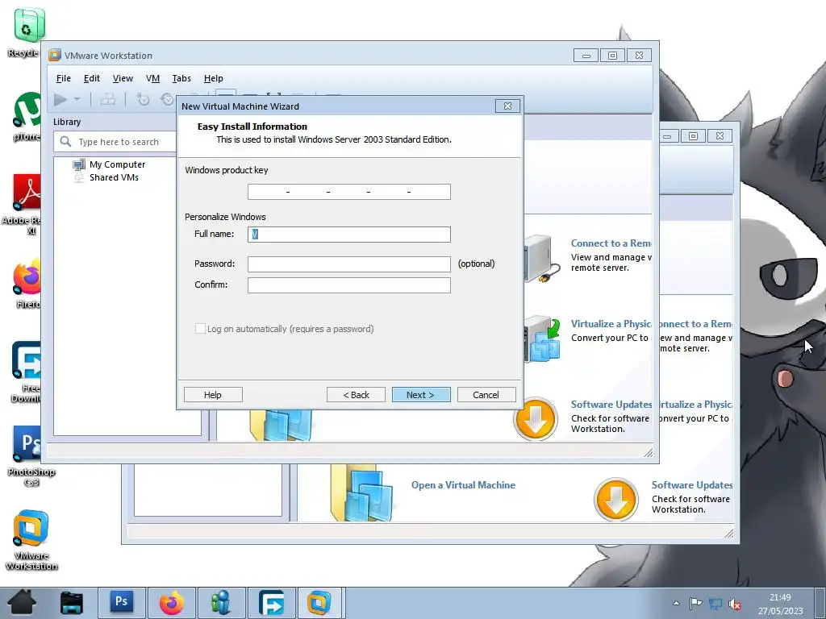Image resolution: width=826 pixels, height=619 pixels.
Task: Click the Software Updates icon in back window
Action: point(616,500)
